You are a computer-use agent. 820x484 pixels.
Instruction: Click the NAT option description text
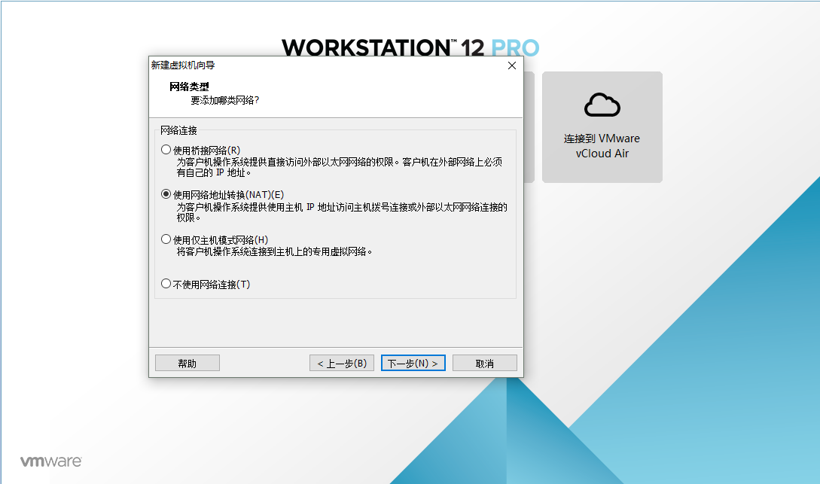tap(342, 212)
